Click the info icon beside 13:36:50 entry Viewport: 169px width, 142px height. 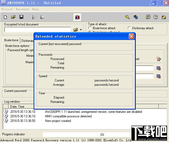tap(6, 121)
